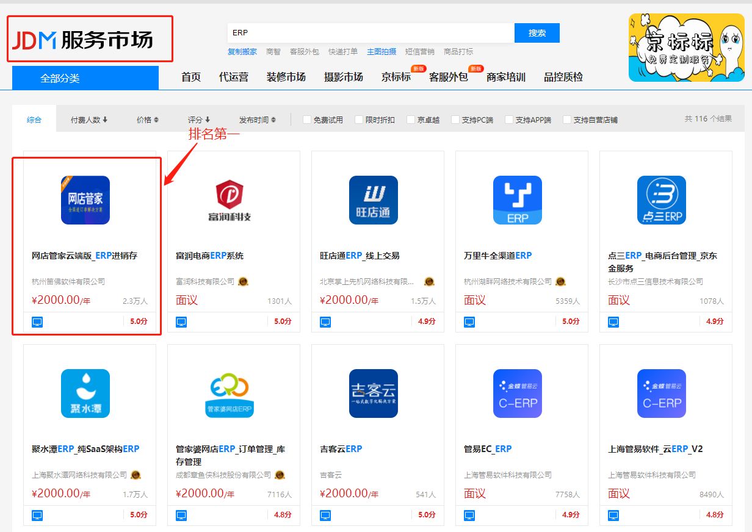This screenshot has width=752, height=532.
Task: Click the 主图拍摄 hot search link
Action: 381,52
